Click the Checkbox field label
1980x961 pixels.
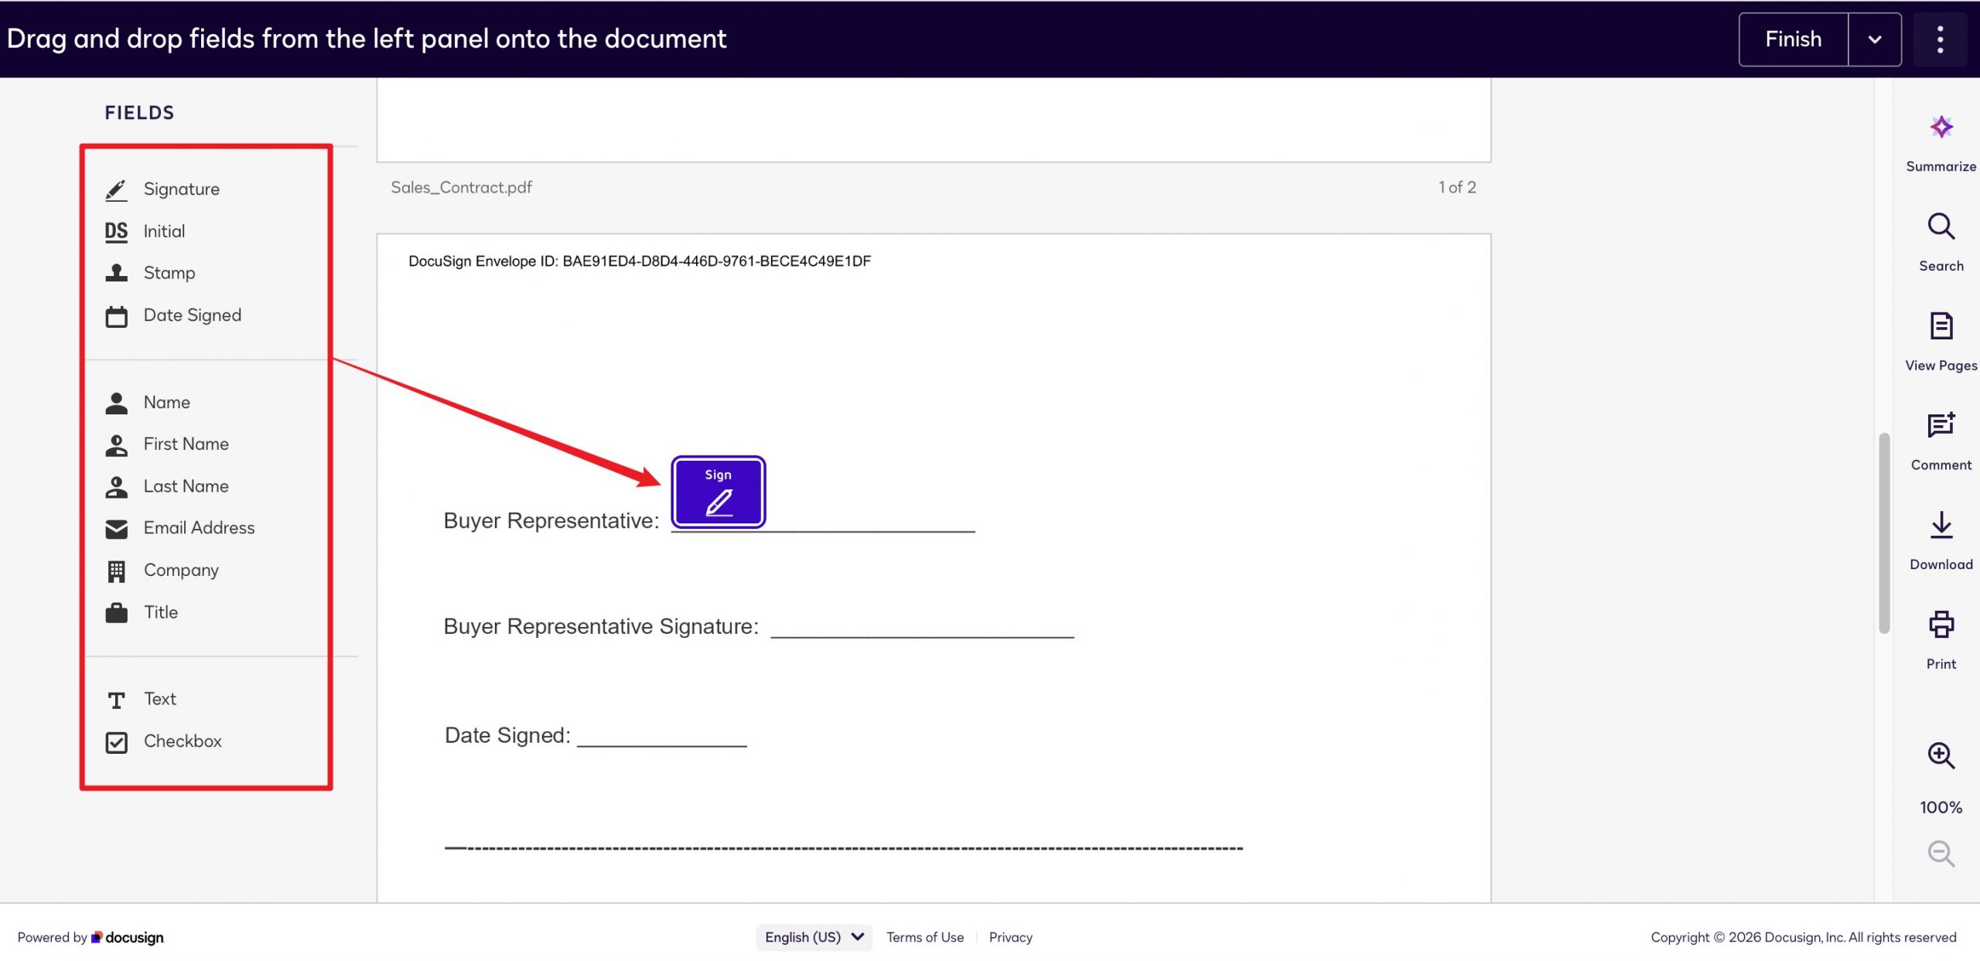pyautogui.click(x=183, y=741)
